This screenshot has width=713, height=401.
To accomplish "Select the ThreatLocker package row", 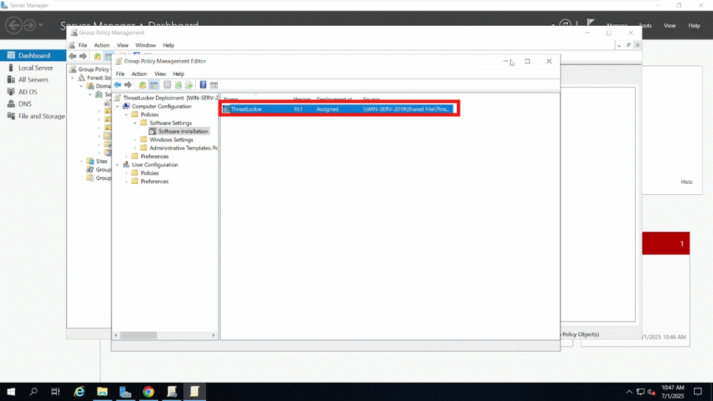I will [338, 109].
